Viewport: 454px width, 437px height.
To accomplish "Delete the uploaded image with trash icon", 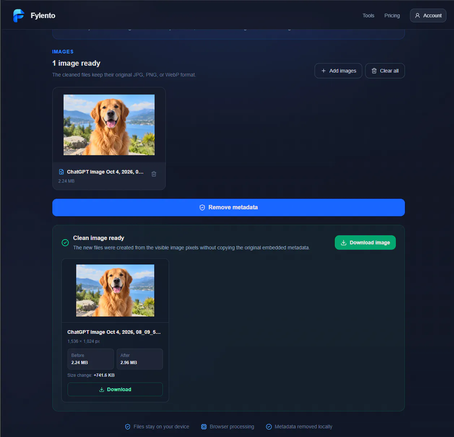I will click(154, 174).
